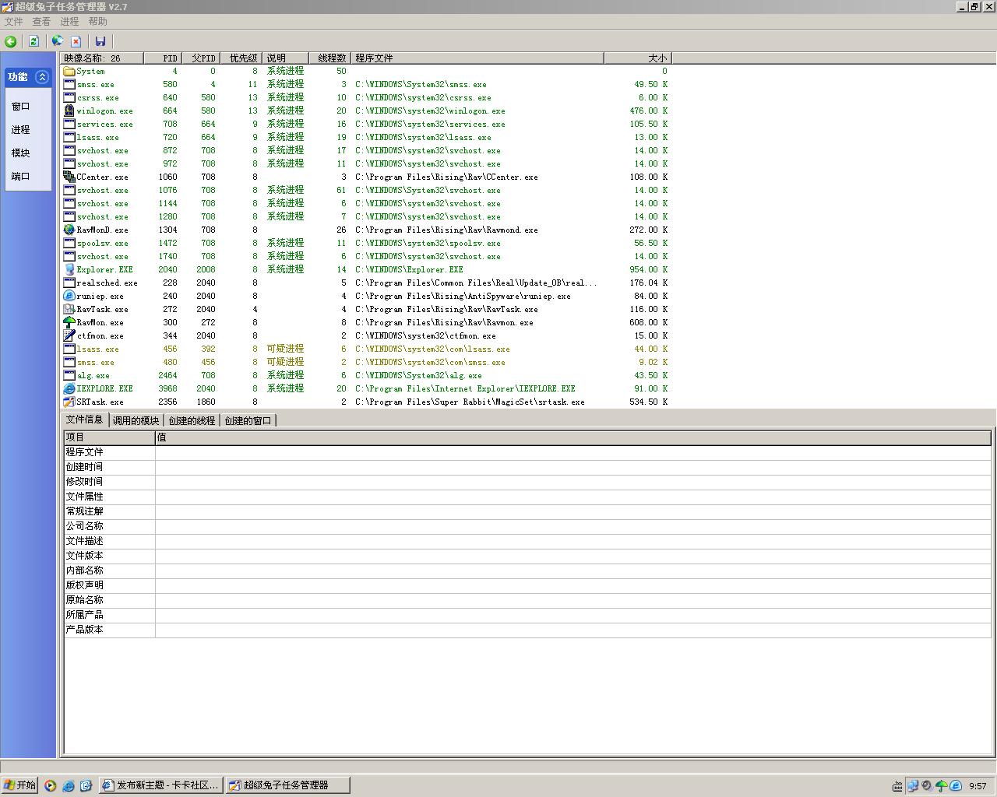Screen dimensions: 997x797
Task: Select 进程 in the sidebar
Action: [x=21, y=130]
